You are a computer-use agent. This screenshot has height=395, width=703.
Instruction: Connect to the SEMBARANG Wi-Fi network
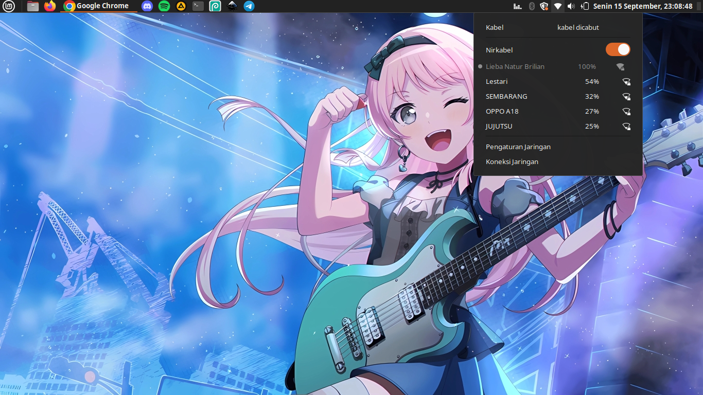(x=558, y=96)
